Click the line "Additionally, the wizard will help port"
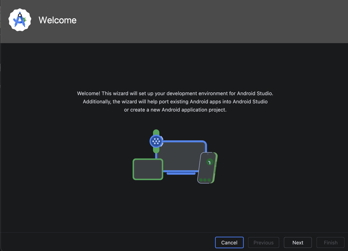The height and width of the screenshot is (251, 348). pyautogui.click(x=175, y=102)
